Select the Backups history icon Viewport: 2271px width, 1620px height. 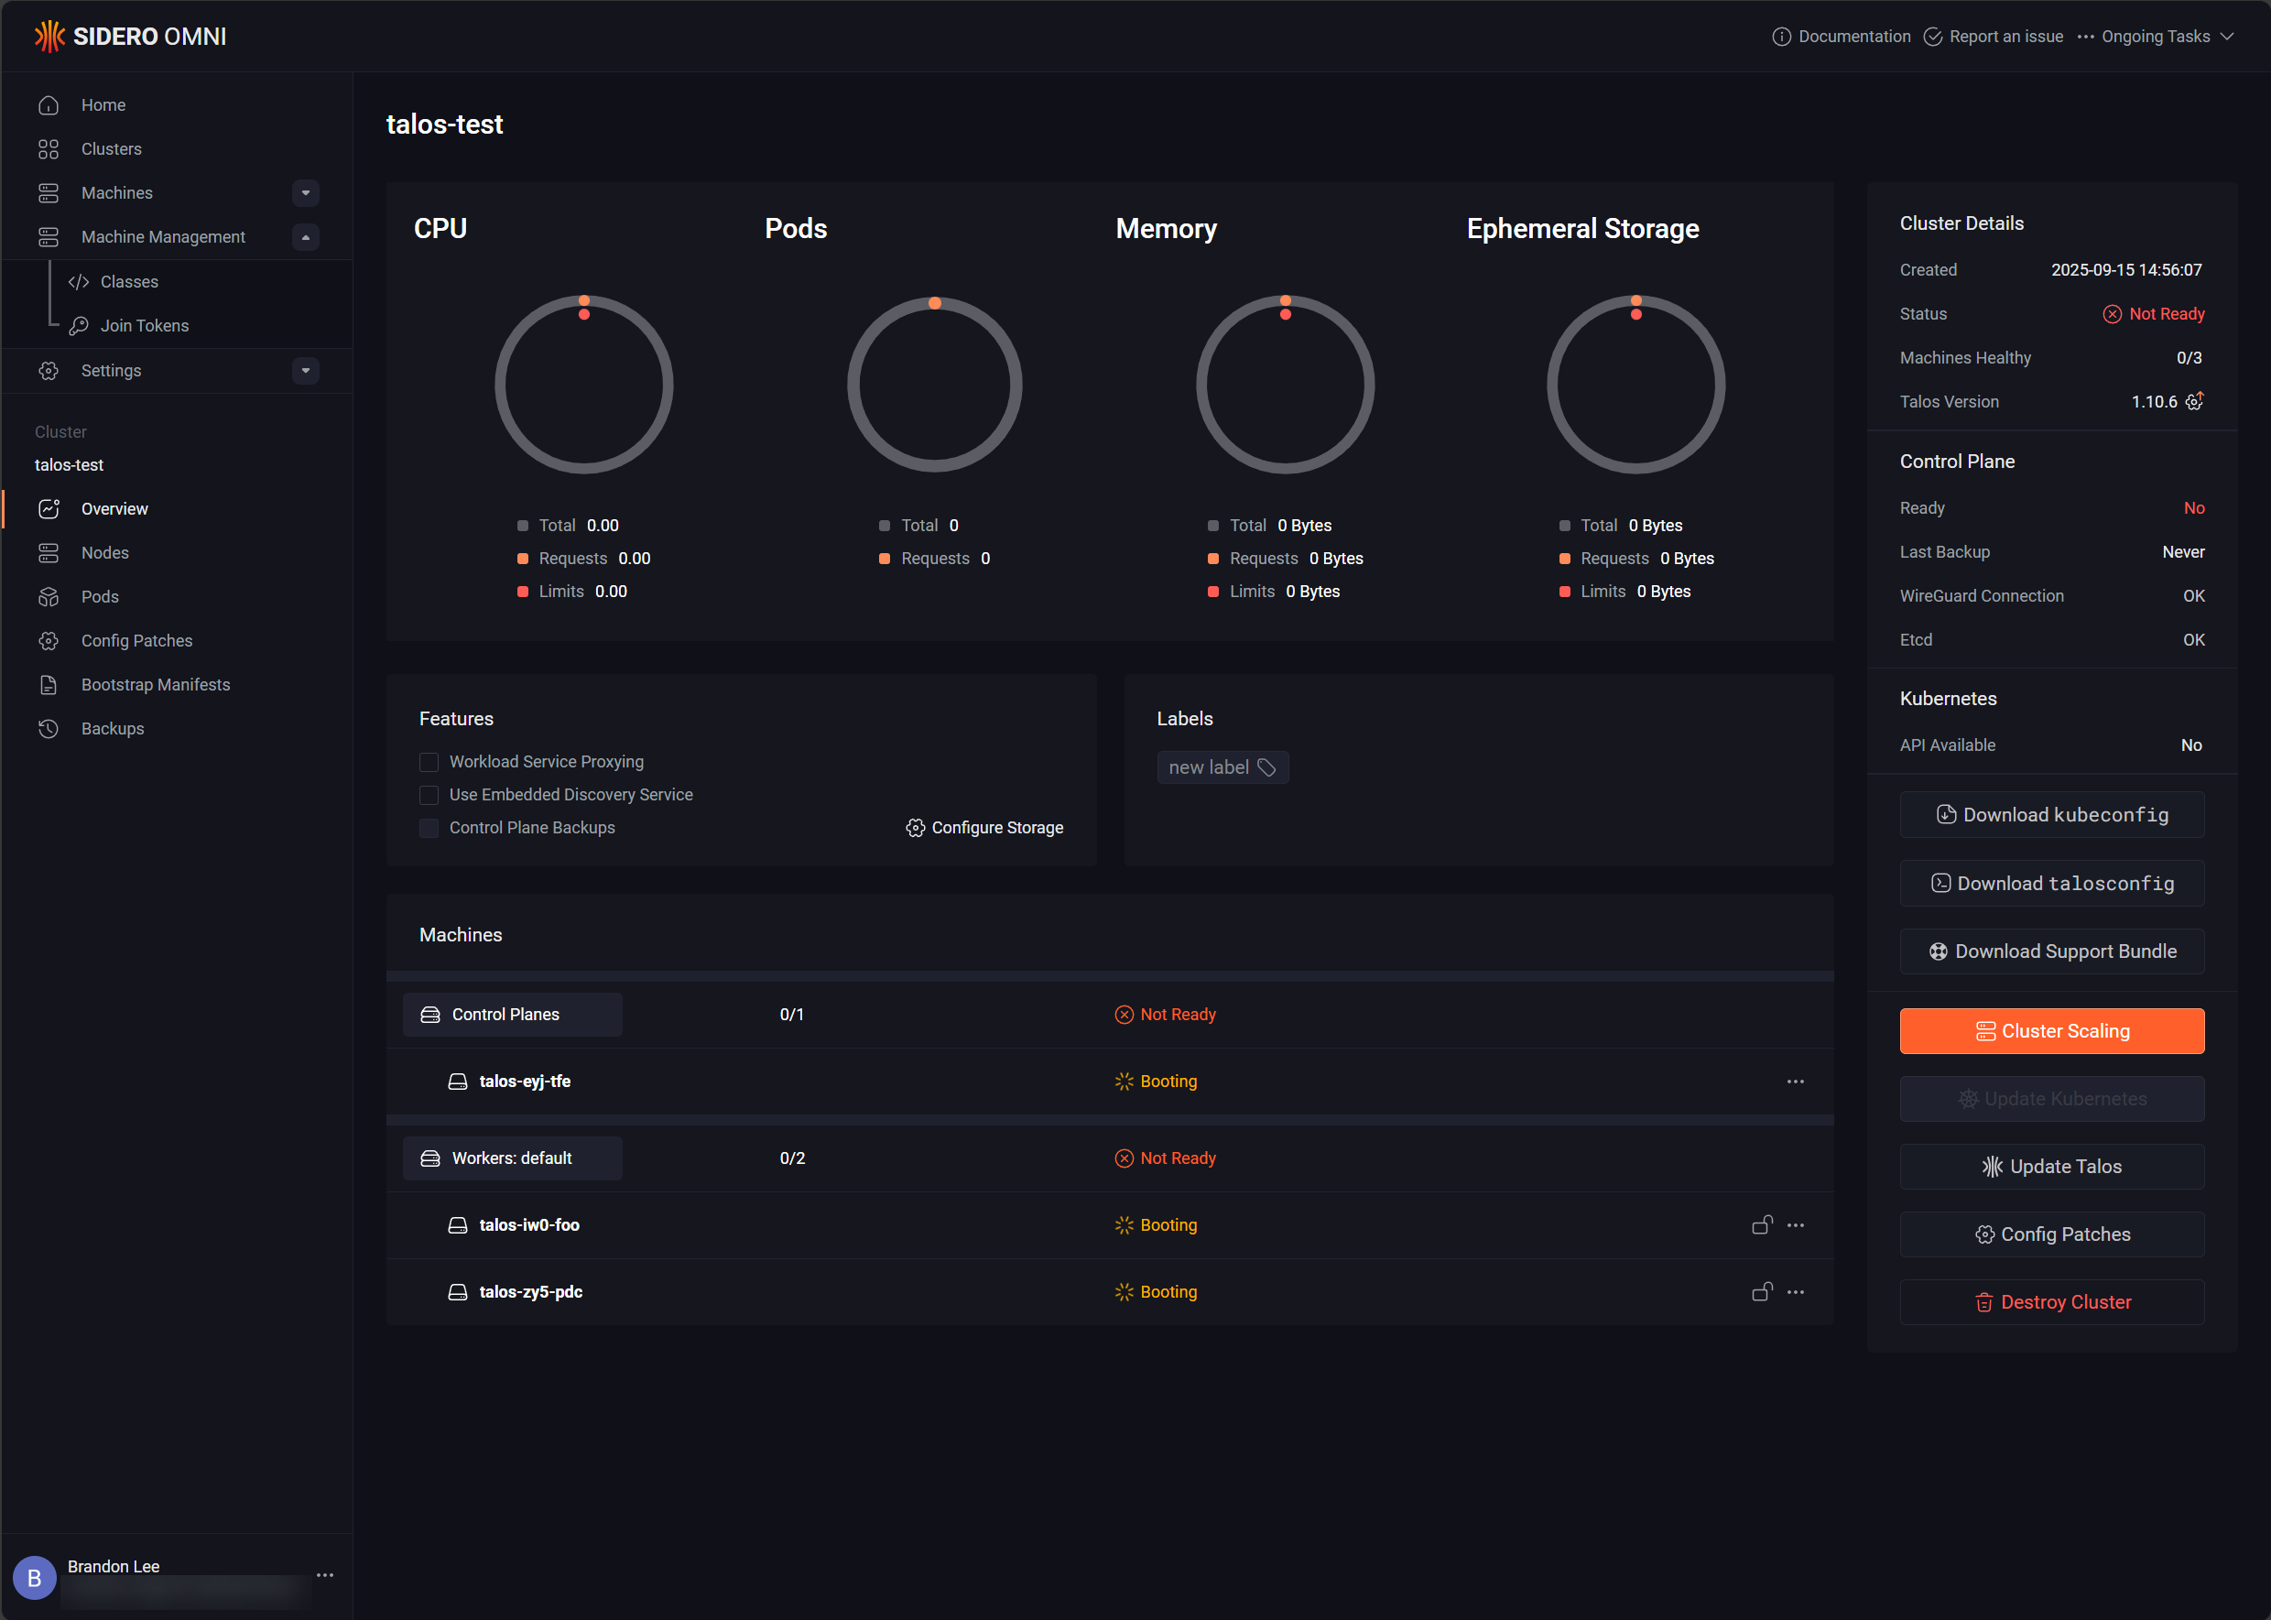click(x=49, y=728)
